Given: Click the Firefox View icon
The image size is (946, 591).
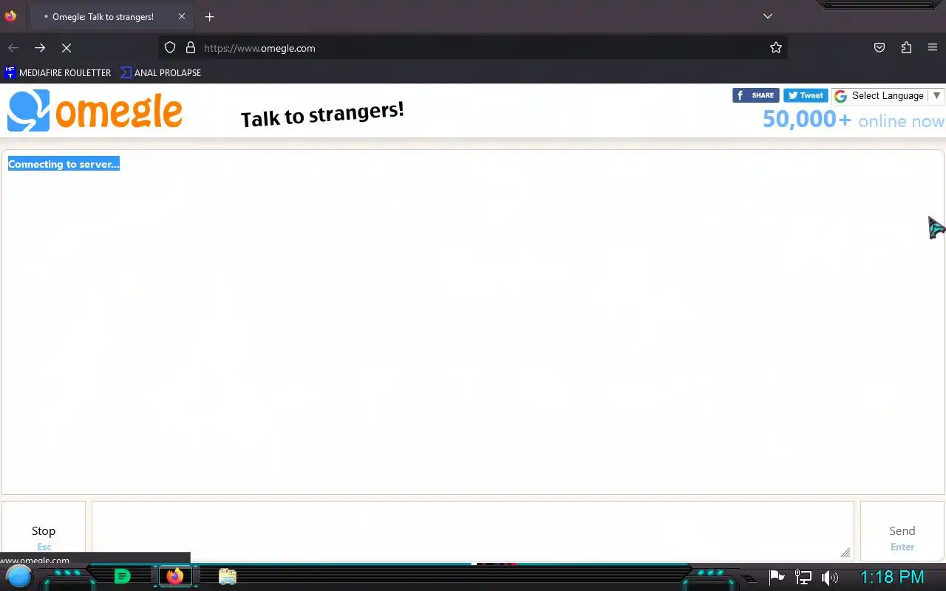Looking at the screenshot, I should tap(10, 16).
